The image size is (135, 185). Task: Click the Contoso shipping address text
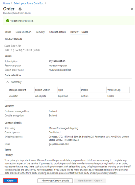pos(89,138)
